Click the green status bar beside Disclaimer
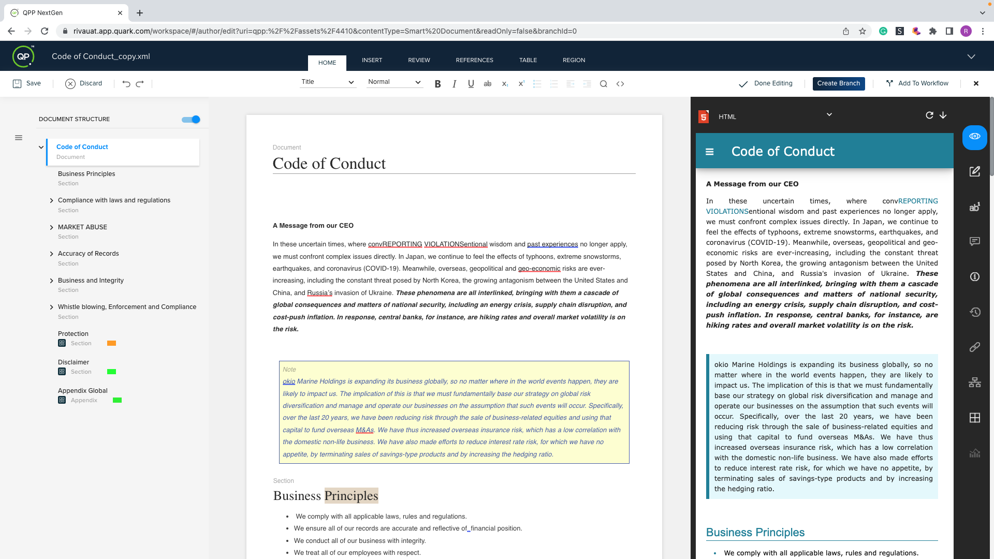The image size is (994, 559). click(111, 372)
